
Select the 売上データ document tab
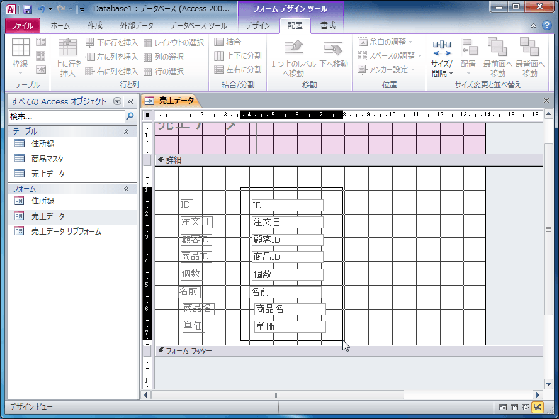tap(171, 101)
